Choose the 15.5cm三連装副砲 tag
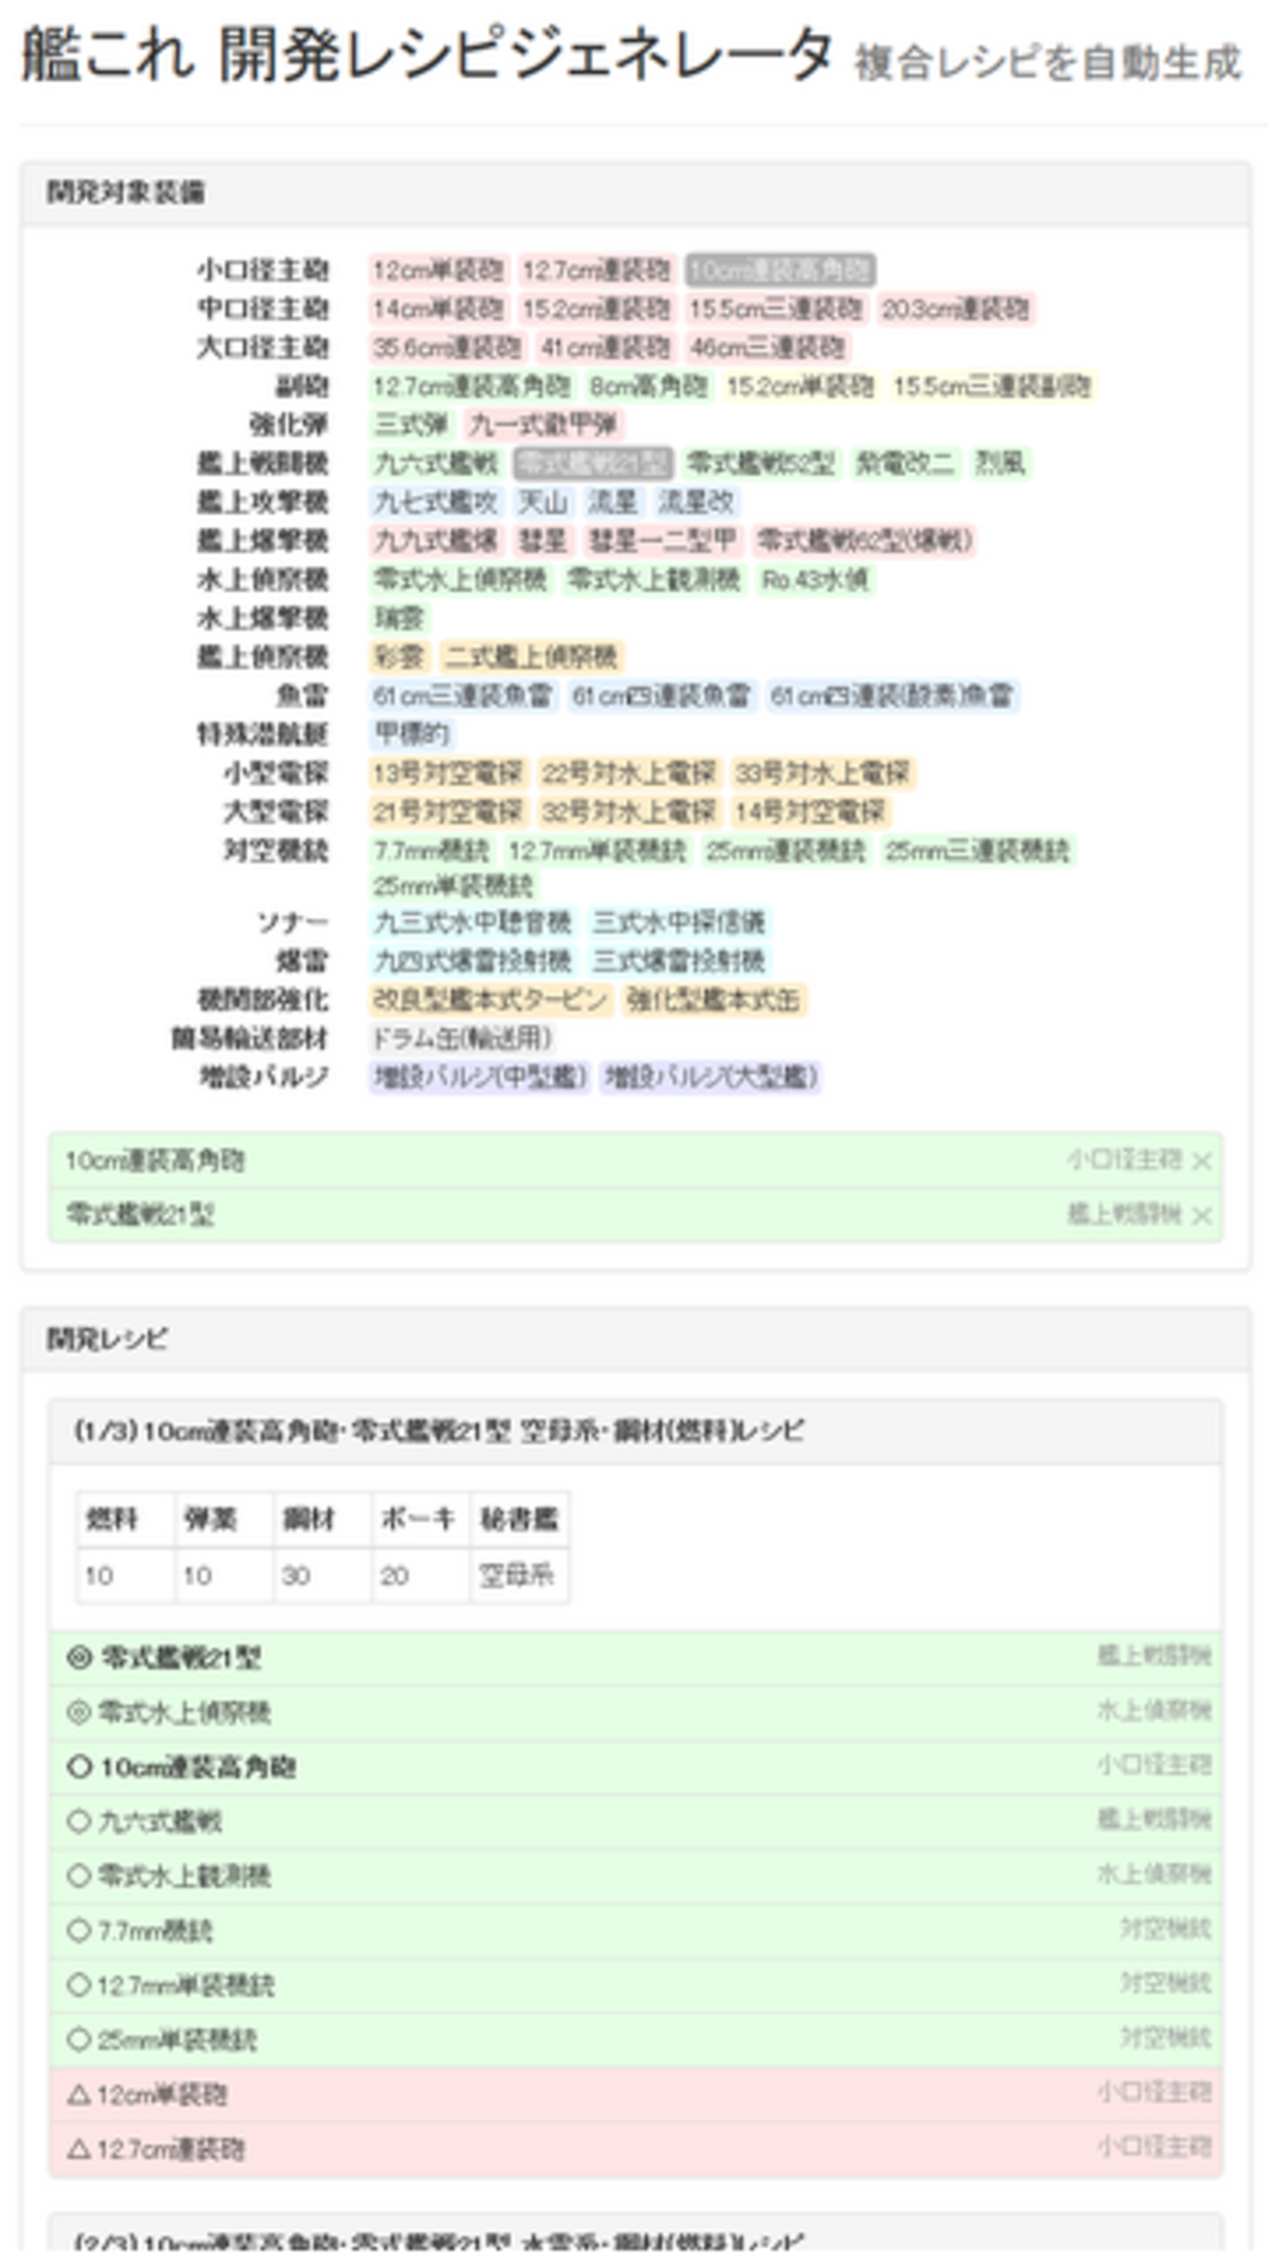 point(991,387)
